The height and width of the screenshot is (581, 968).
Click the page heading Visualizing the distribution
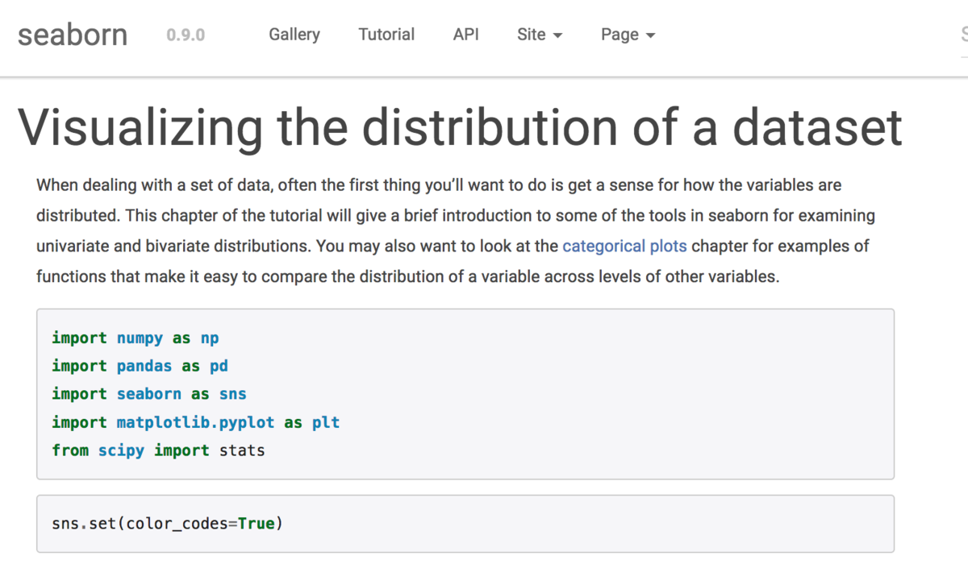pyautogui.click(x=460, y=127)
